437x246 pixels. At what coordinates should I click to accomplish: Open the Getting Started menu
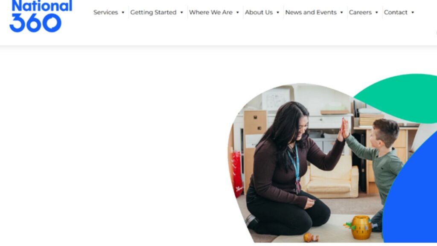(153, 12)
